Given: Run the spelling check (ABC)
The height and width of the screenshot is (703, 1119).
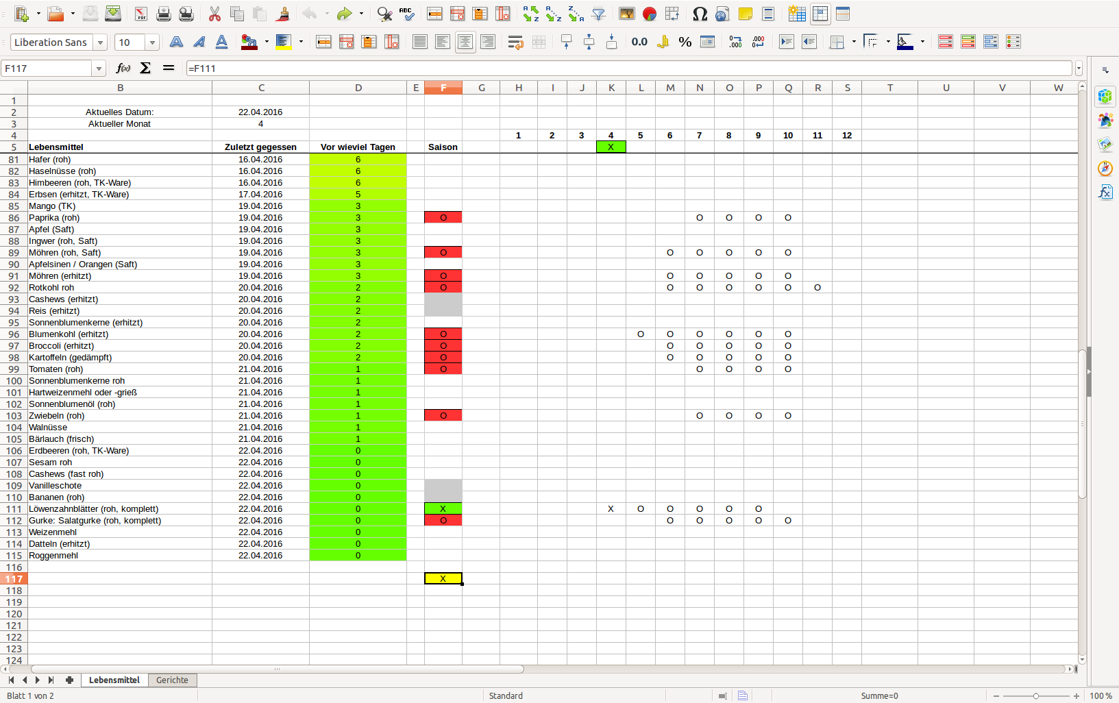Looking at the screenshot, I should click(407, 14).
